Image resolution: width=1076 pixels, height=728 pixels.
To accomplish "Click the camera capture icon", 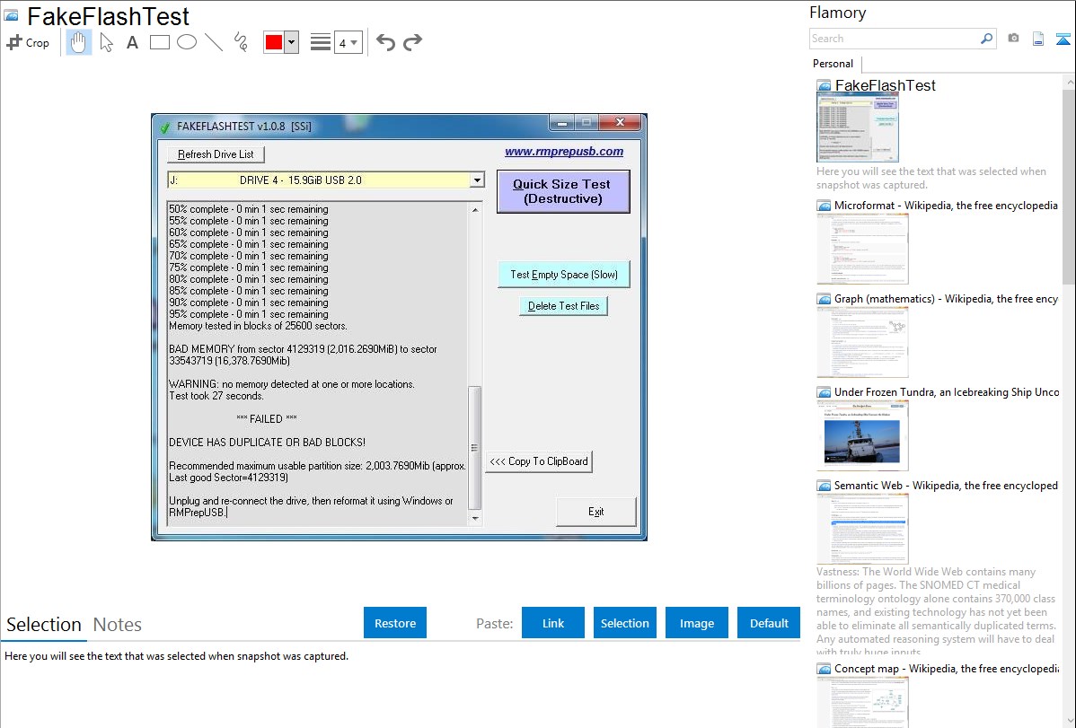I will (1013, 39).
